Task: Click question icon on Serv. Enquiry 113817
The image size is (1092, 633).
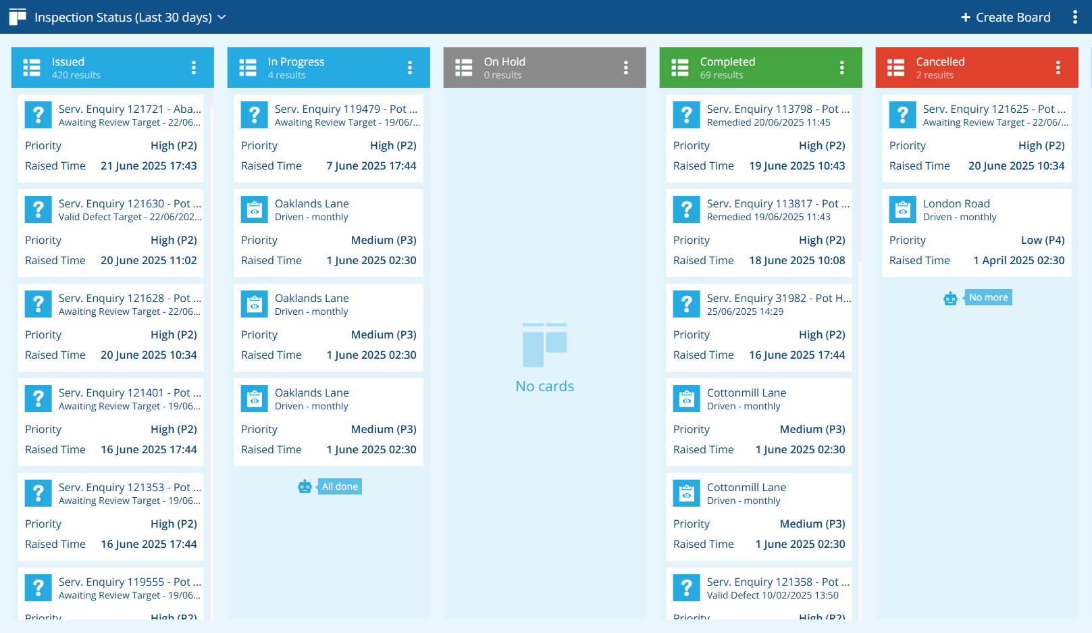Action: point(687,209)
